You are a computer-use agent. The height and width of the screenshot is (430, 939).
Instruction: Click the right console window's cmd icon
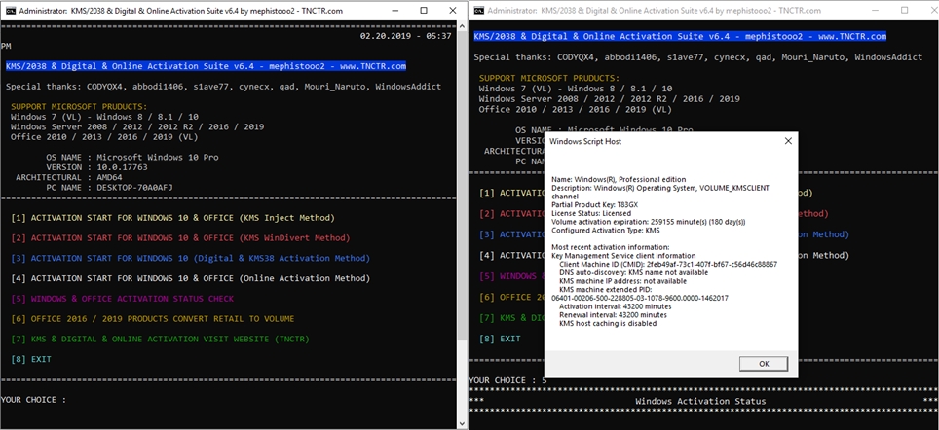coord(478,10)
